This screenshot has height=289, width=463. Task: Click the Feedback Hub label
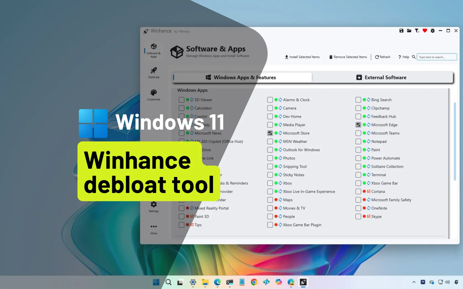point(383,116)
